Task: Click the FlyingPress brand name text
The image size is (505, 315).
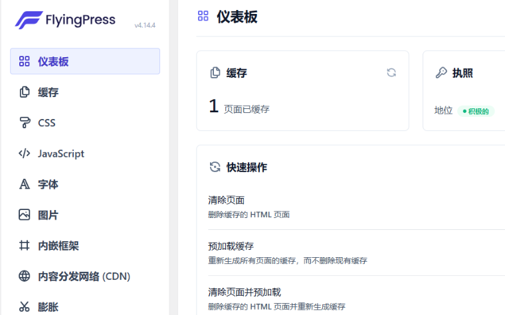Action: pyautogui.click(x=80, y=20)
